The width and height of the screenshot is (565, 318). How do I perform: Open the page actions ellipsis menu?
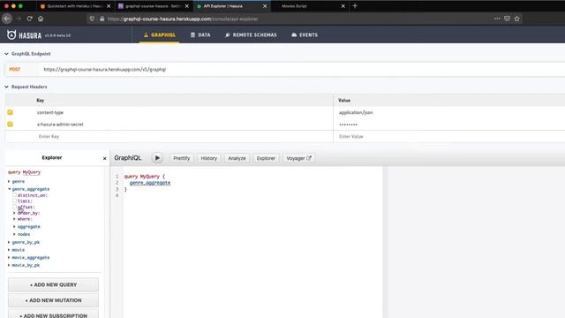point(497,19)
